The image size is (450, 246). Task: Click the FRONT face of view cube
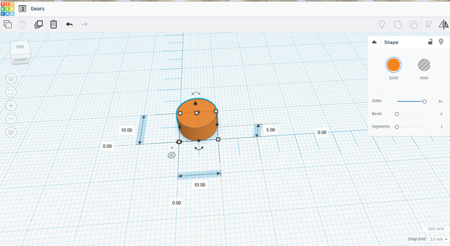(21, 59)
